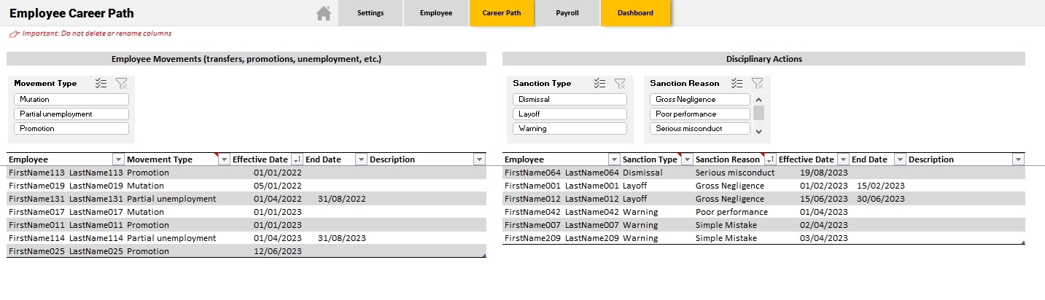This screenshot has width=1045, height=300.
Task: Clear filter on Sanction Reason slicer
Action: point(758,84)
